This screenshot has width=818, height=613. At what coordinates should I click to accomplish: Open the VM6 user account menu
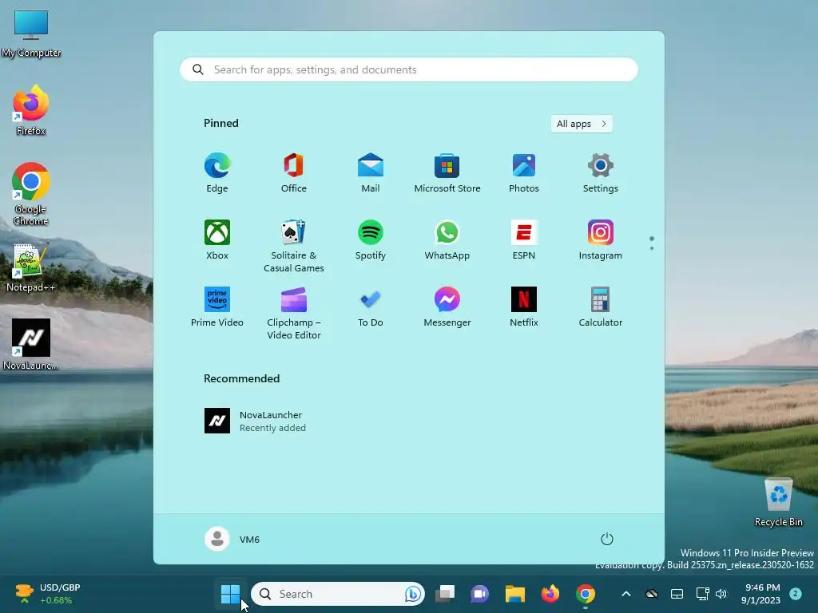[232, 539]
